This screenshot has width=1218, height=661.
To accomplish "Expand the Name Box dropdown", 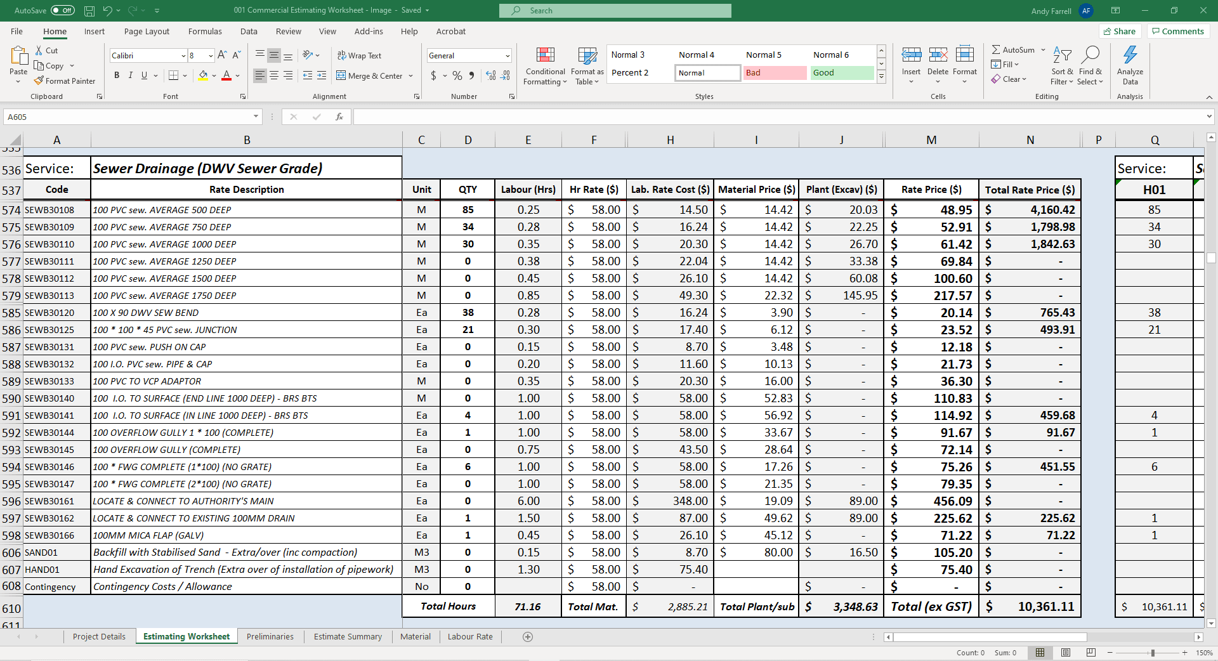I will point(256,117).
